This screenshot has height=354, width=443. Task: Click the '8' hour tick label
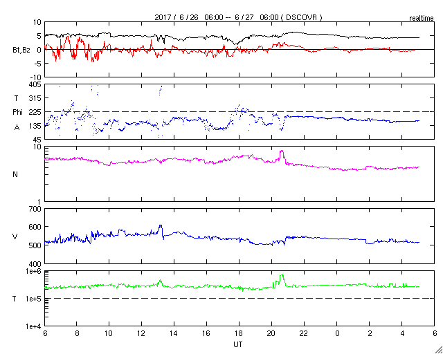77,333
